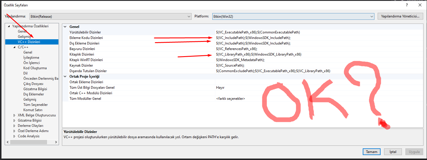Open Ön İşlemci settings page

pyautogui.click(x=32, y=63)
